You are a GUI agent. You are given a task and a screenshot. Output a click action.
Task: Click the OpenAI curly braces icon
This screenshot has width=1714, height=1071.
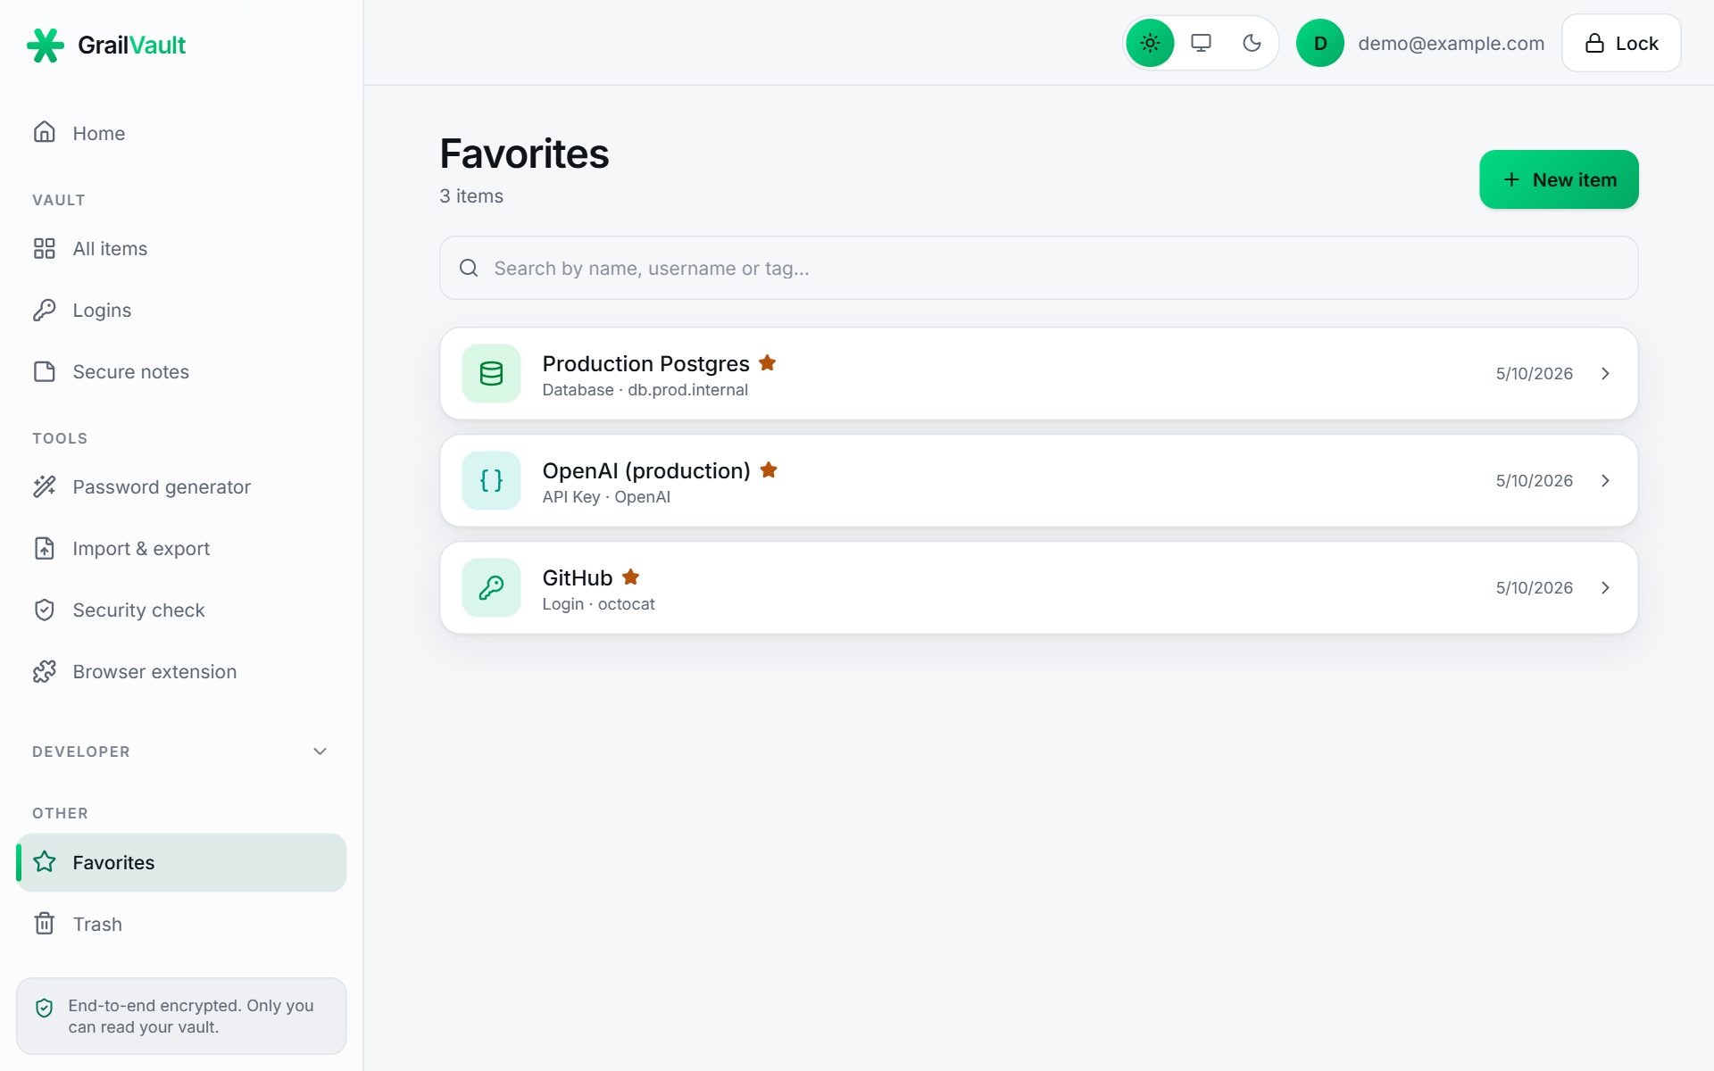pos(491,480)
